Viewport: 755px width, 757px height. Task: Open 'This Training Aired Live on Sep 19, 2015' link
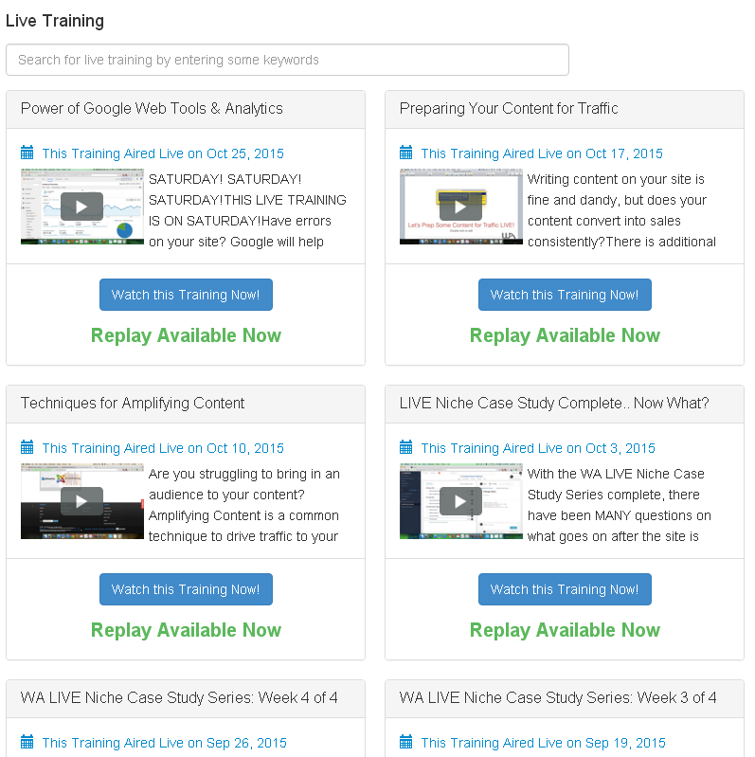tap(543, 743)
